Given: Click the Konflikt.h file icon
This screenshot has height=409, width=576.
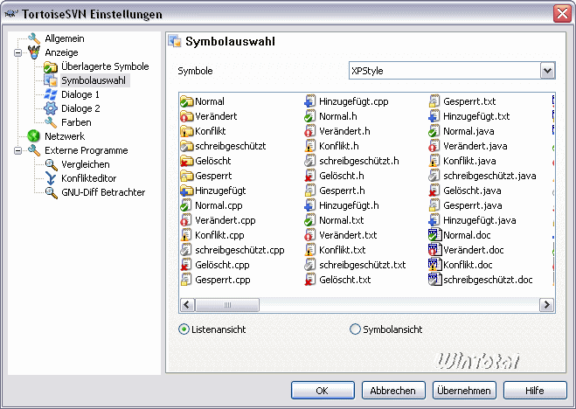Looking at the screenshot, I should (x=310, y=146).
